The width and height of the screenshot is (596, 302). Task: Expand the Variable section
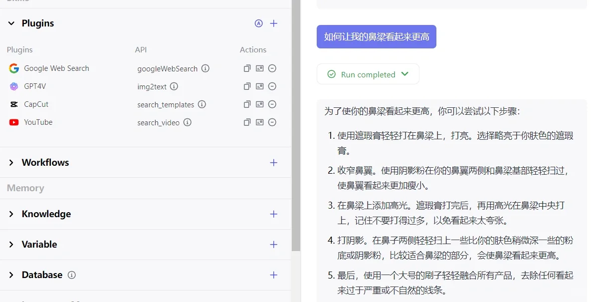[x=11, y=245]
